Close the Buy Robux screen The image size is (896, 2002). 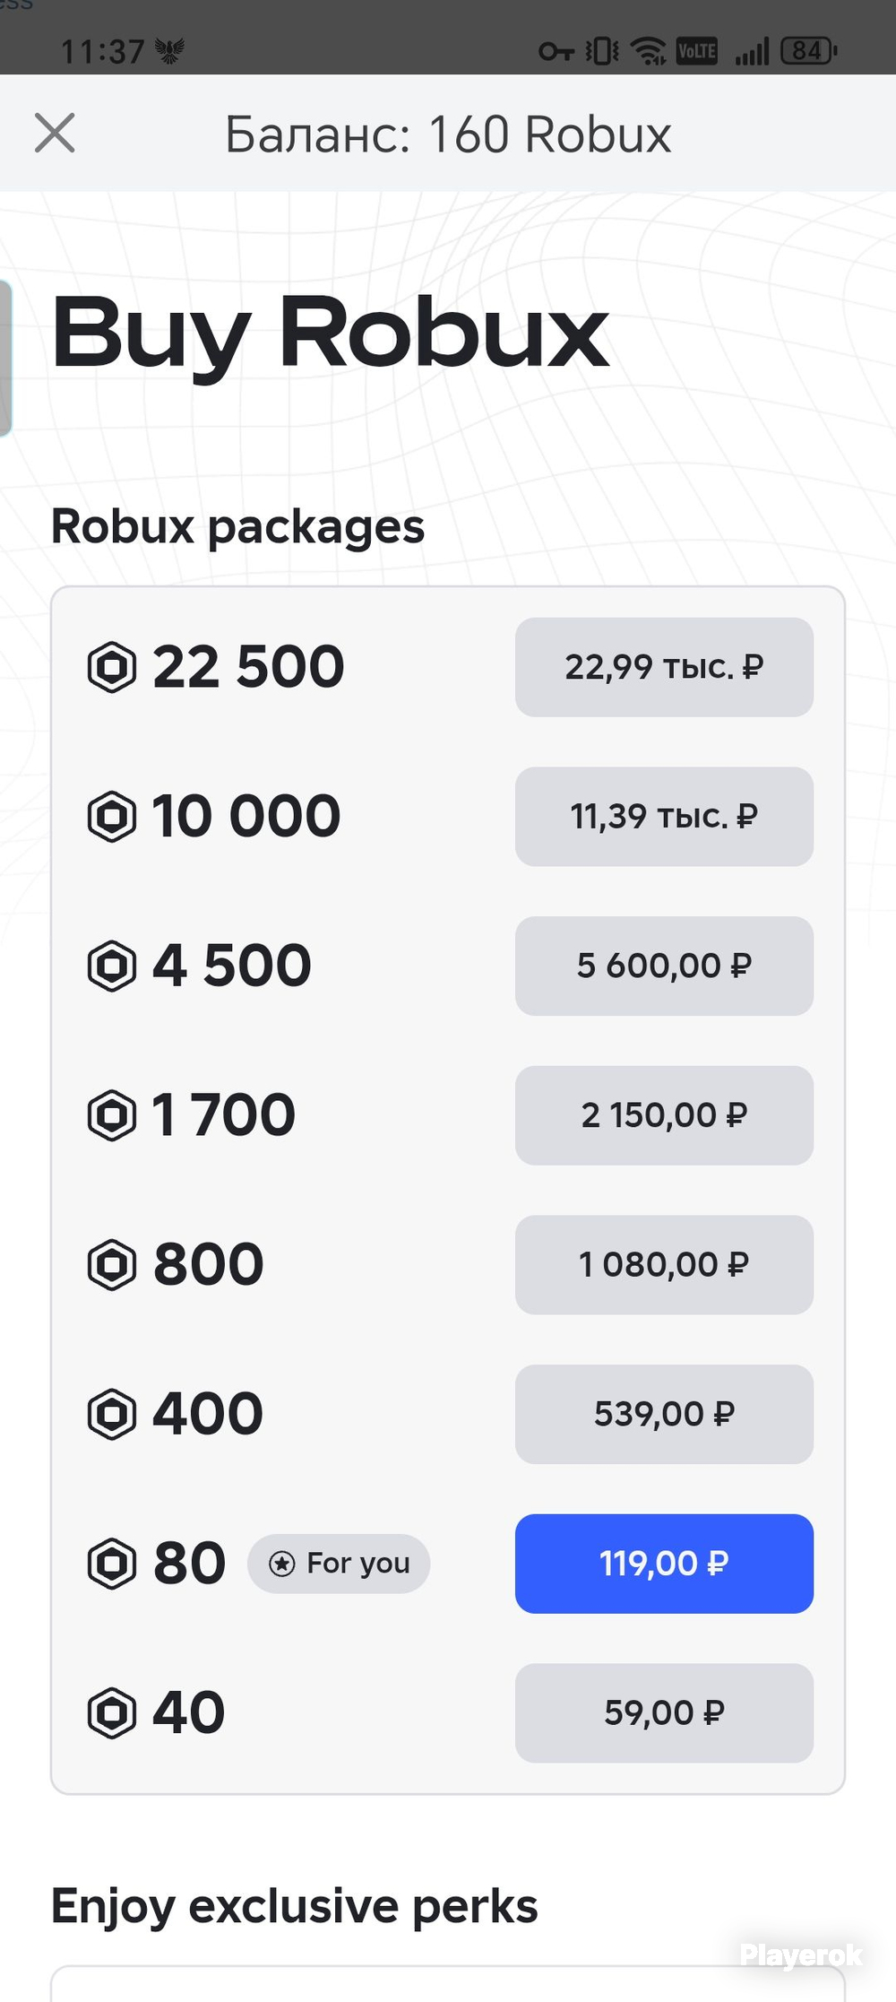pos(55,133)
